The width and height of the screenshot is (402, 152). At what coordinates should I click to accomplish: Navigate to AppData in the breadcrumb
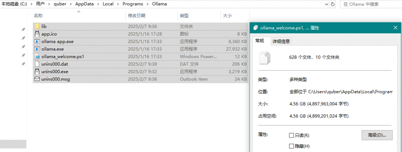click(84, 4)
